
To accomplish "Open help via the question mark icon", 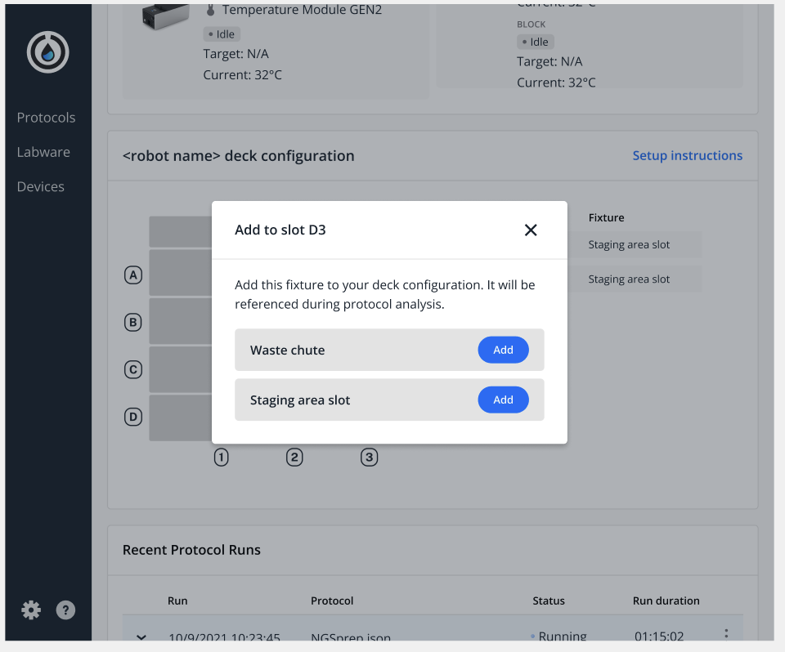I will (65, 610).
